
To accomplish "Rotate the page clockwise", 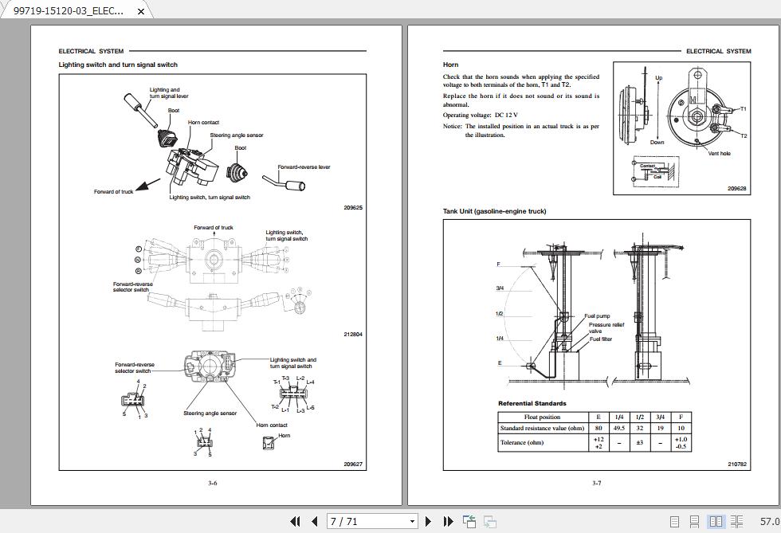I will click(488, 521).
